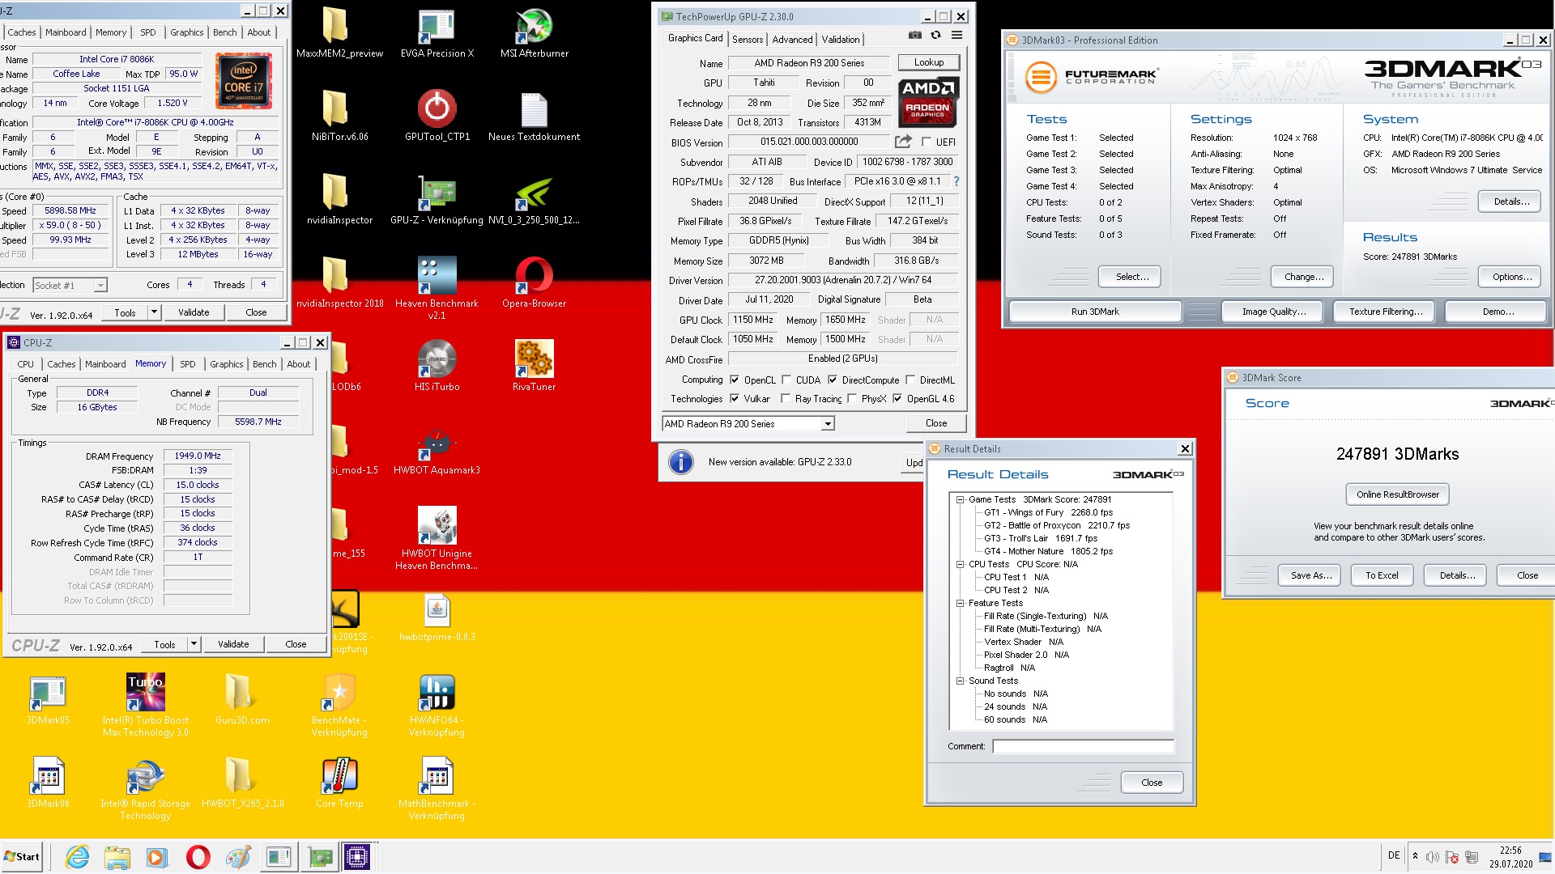Open the HWBOT Unigine Heaven Benchmark shortcut

[x=437, y=538]
